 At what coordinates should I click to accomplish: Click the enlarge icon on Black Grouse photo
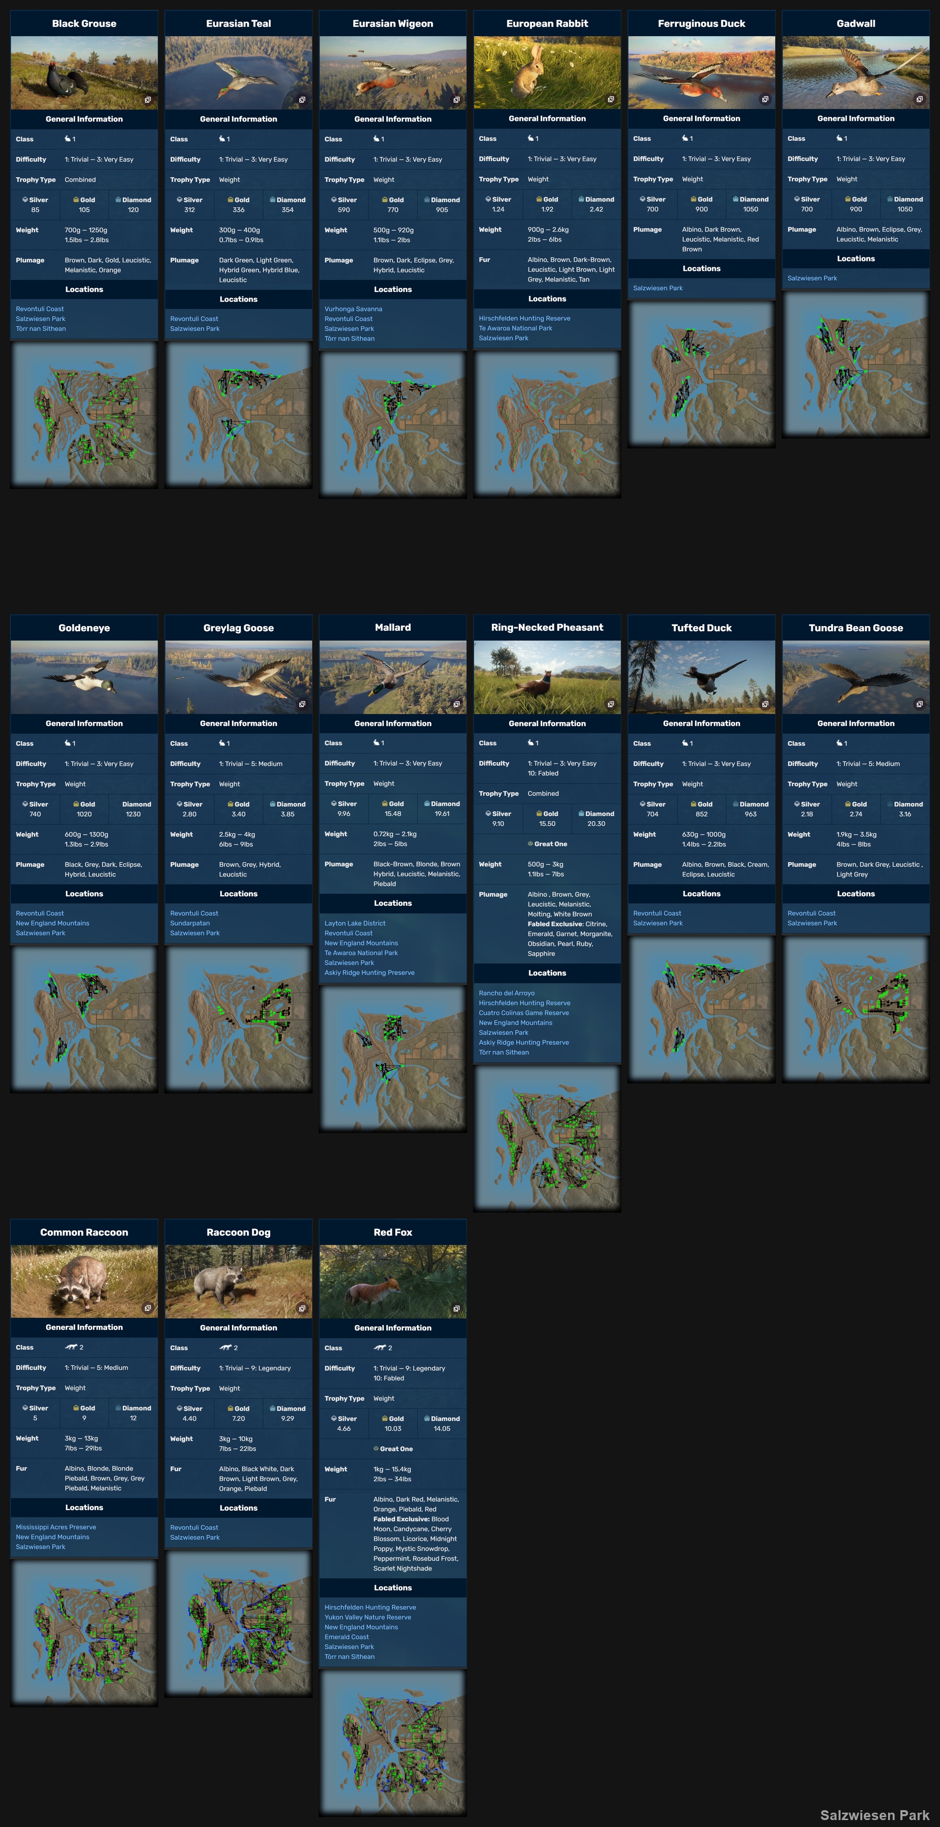click(x=147, y=100)
